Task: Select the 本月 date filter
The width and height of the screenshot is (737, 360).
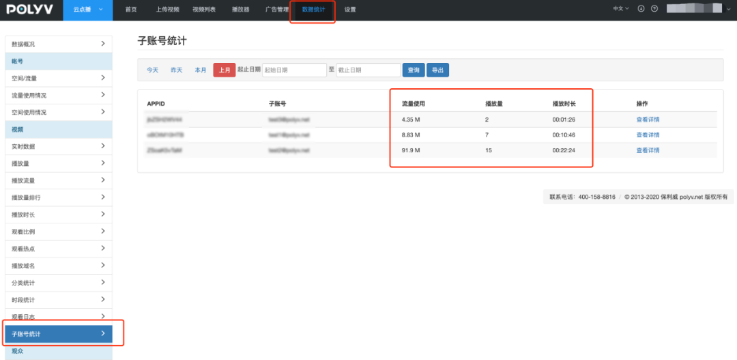Action: click(201, 70)
